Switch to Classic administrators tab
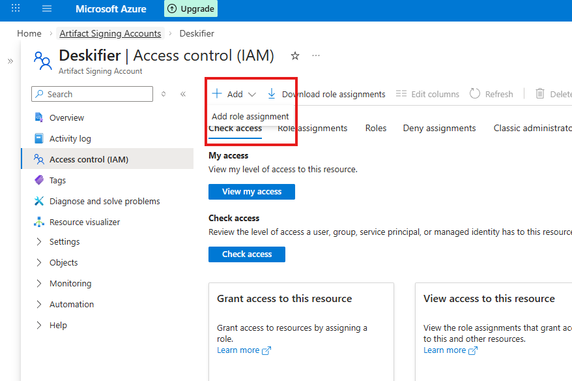The image size is (572, 381). click(x=533, y=129)
